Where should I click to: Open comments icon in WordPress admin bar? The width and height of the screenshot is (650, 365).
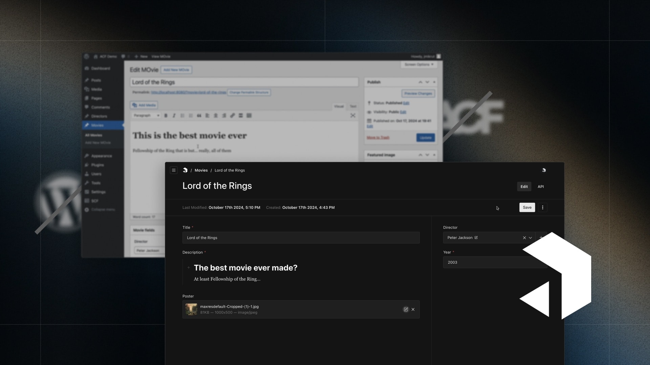[123, 56]
